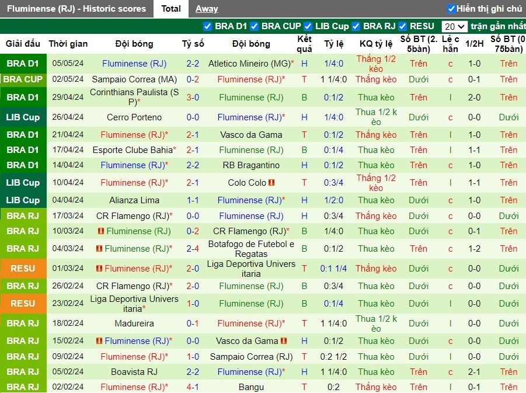526x393 pixels.
Task: Click the Lẻ chẵn column header
Action: [450, 44]
